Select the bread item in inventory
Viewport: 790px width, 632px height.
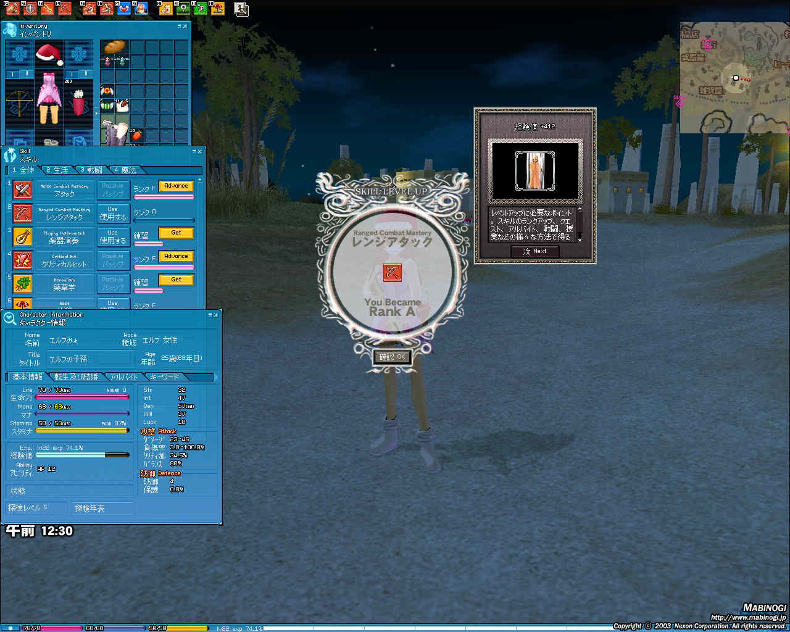[x=114, y=47]
